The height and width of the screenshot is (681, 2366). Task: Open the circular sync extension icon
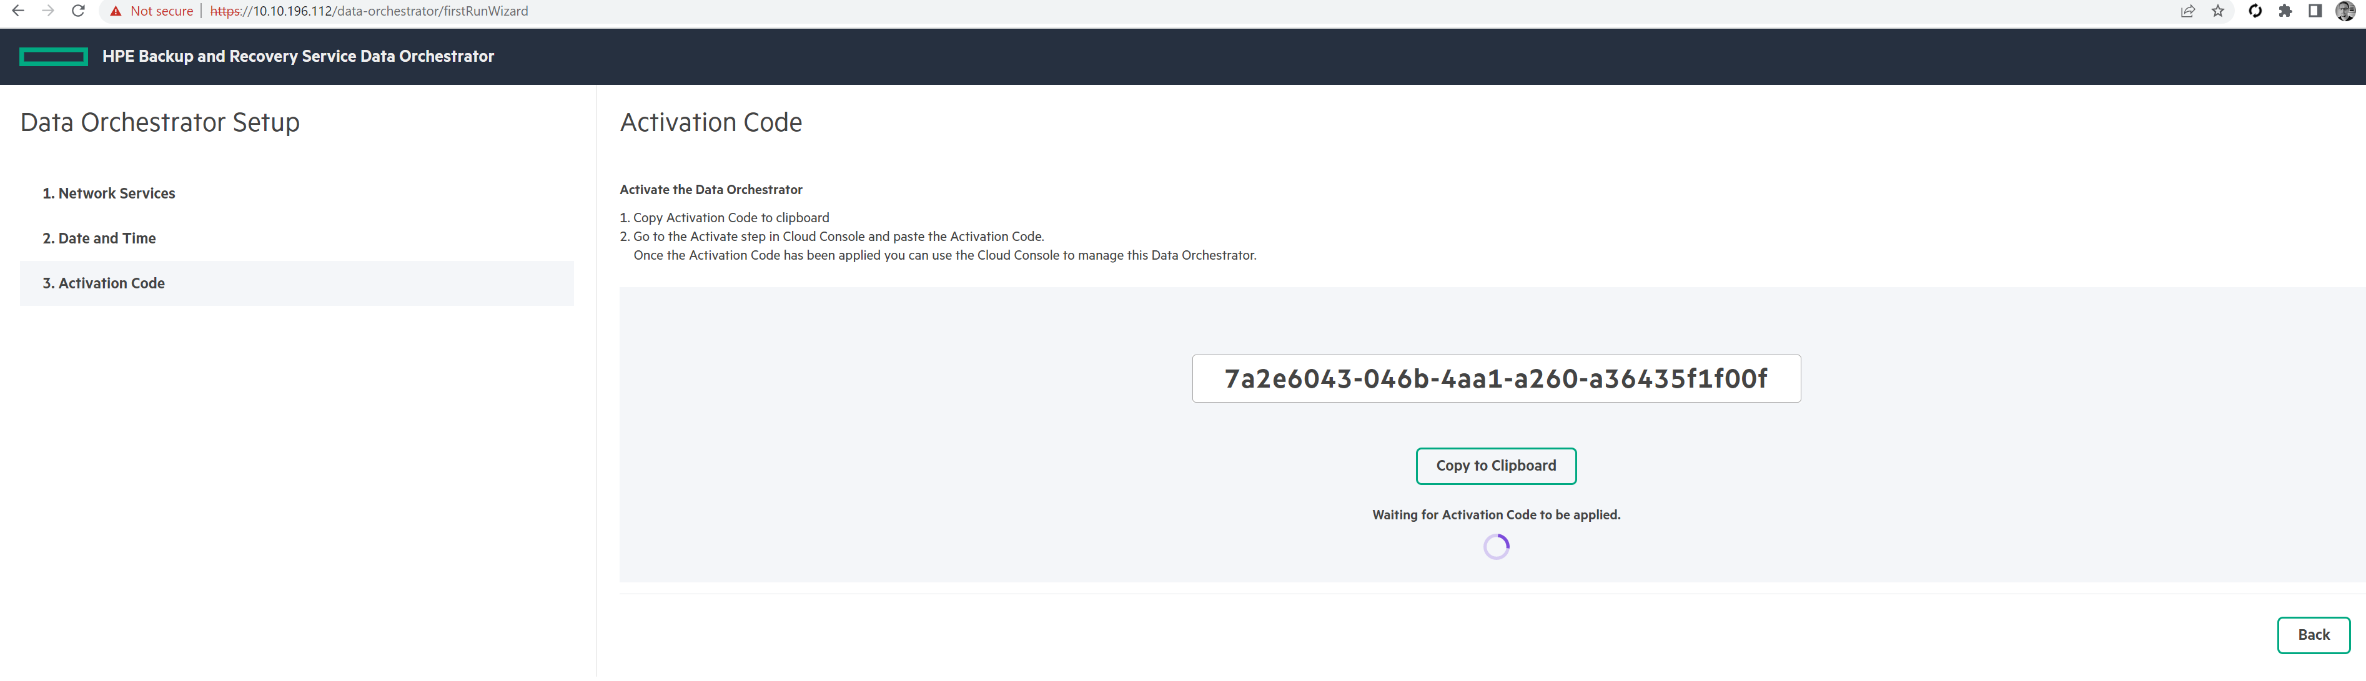[2255, 11]
